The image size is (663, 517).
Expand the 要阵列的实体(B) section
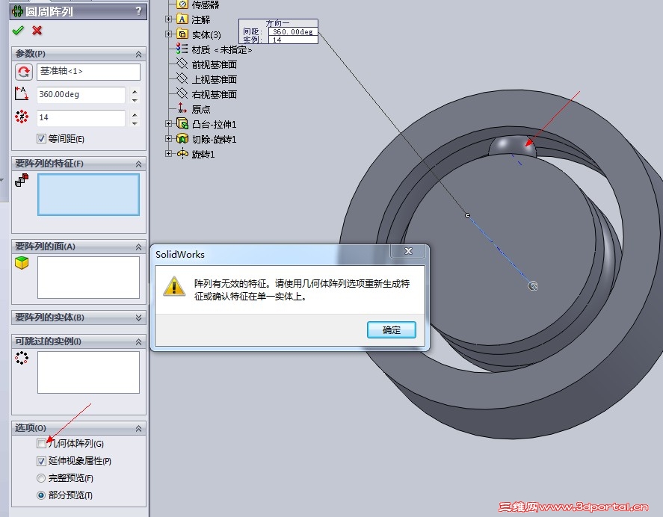[138, 318]
